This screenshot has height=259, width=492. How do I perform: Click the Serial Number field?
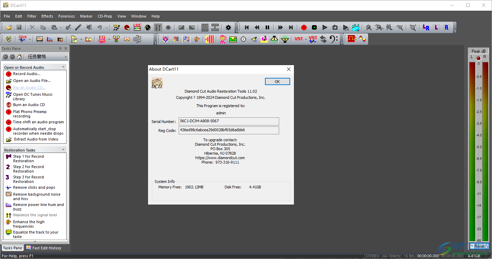(228, 121)
